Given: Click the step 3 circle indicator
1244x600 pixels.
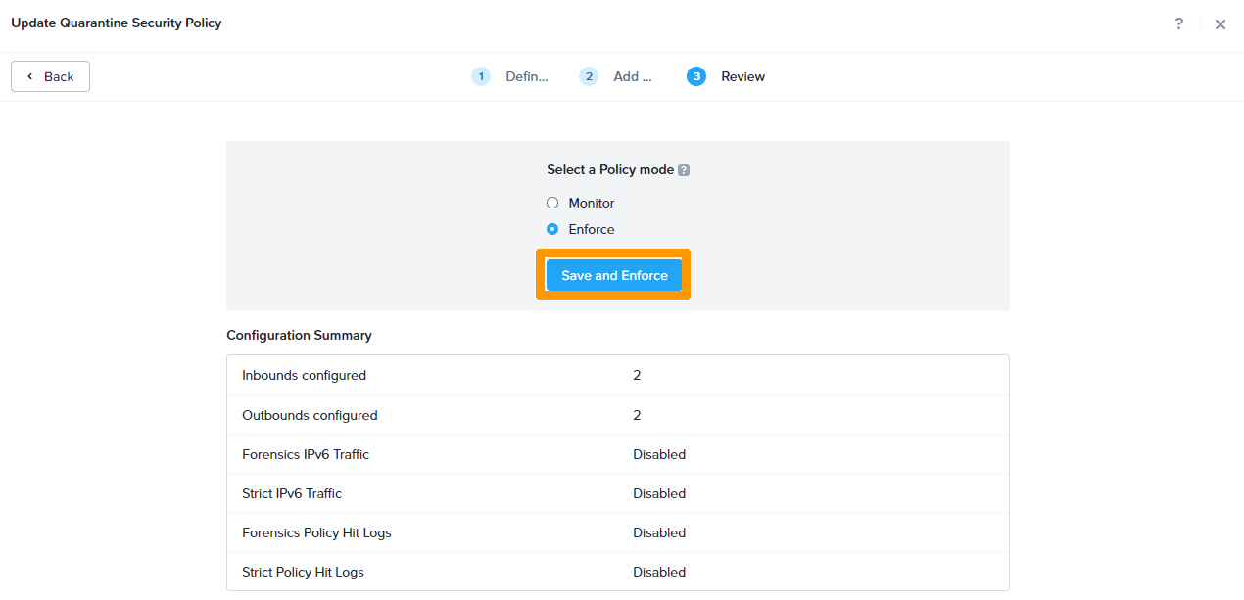Looking at the screenshot, I should click(696, 75).
